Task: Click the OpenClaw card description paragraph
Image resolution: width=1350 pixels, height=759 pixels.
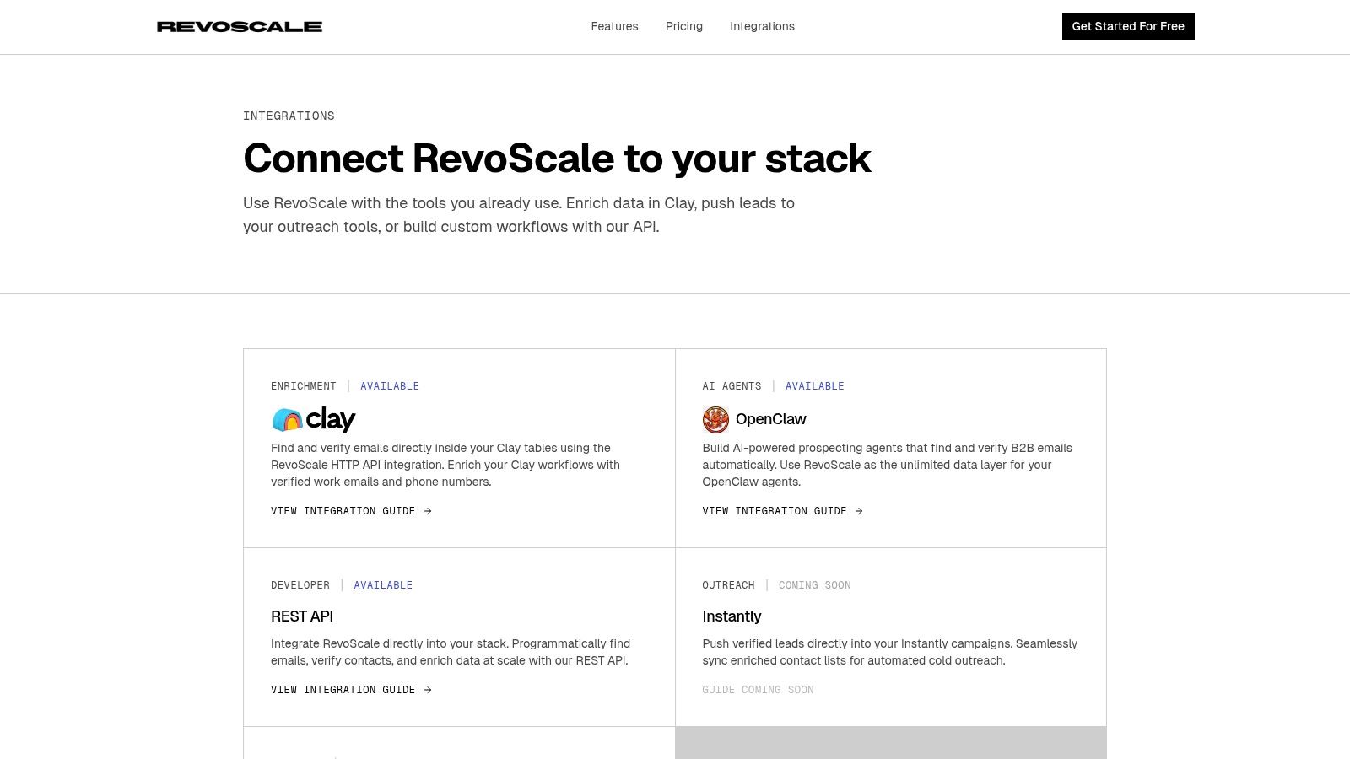Action: tap(887, 465)
